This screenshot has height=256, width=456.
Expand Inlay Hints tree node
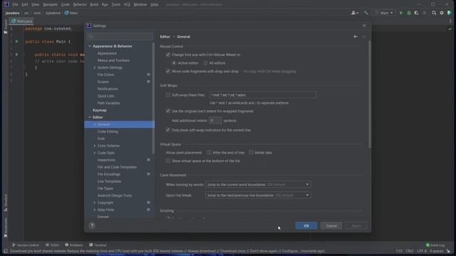[95, 210]
